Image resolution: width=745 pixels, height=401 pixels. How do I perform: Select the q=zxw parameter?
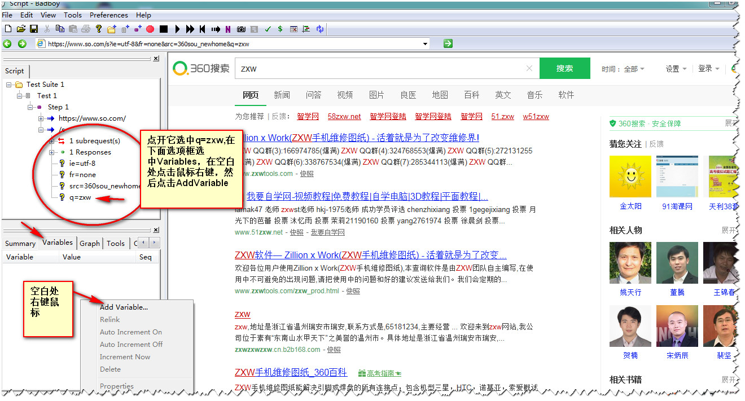pos(80,197)
